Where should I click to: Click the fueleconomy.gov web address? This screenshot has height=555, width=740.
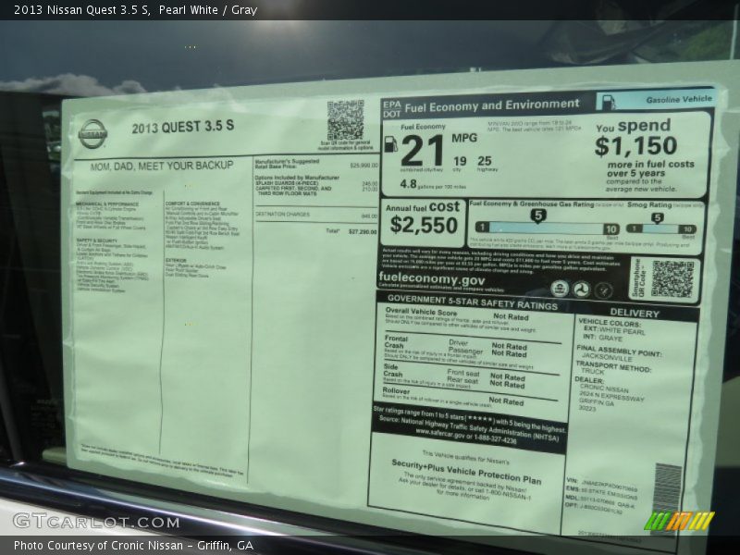tap(431, 279)
